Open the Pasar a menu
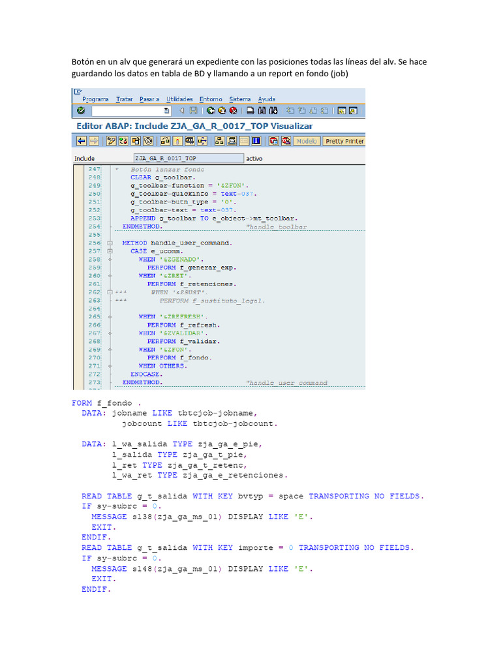 coord(149,99)
